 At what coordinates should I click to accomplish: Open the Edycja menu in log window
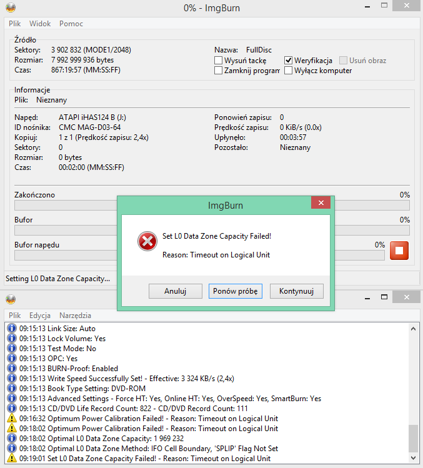(40, 316)
